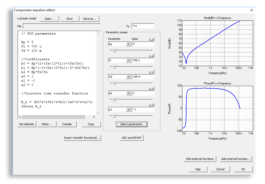
Task: Expand the a0 parameter dropdown
Action: pos(128,93)
